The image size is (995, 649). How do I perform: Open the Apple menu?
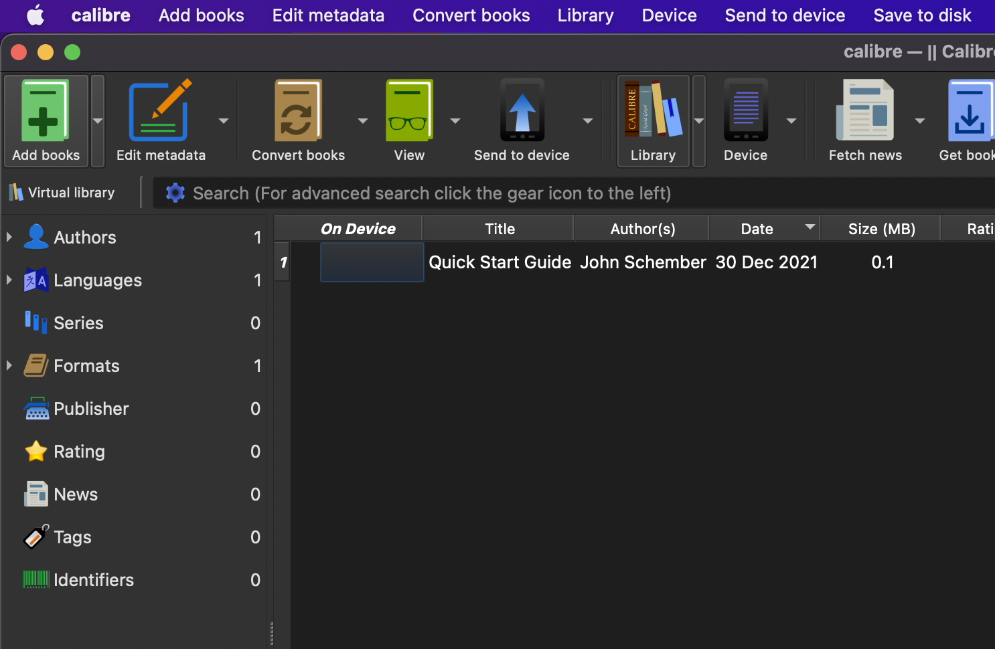coord(35,15)
